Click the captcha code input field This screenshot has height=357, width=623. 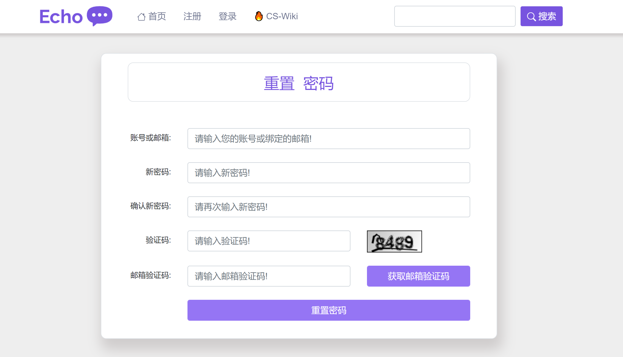click(x=269, y=241)
